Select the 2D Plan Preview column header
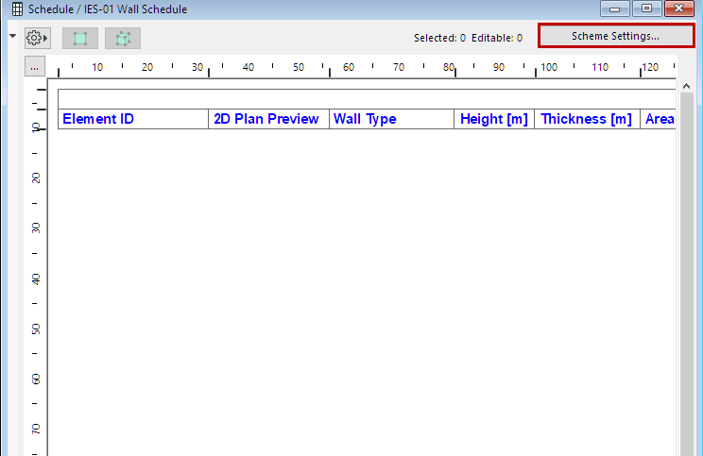 point(268,119)
